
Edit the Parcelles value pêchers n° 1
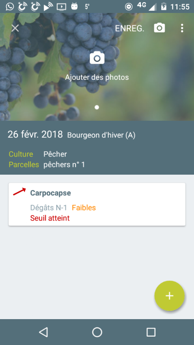[x=64, y=165]
